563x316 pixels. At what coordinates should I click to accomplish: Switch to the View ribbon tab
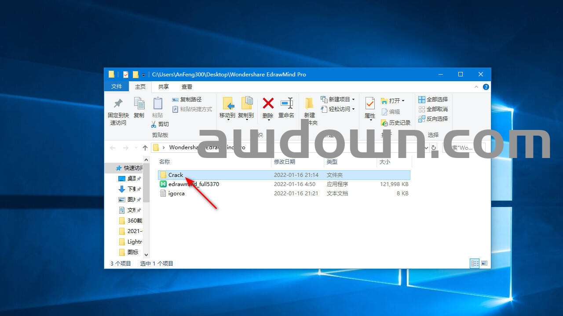coord(187,86)
